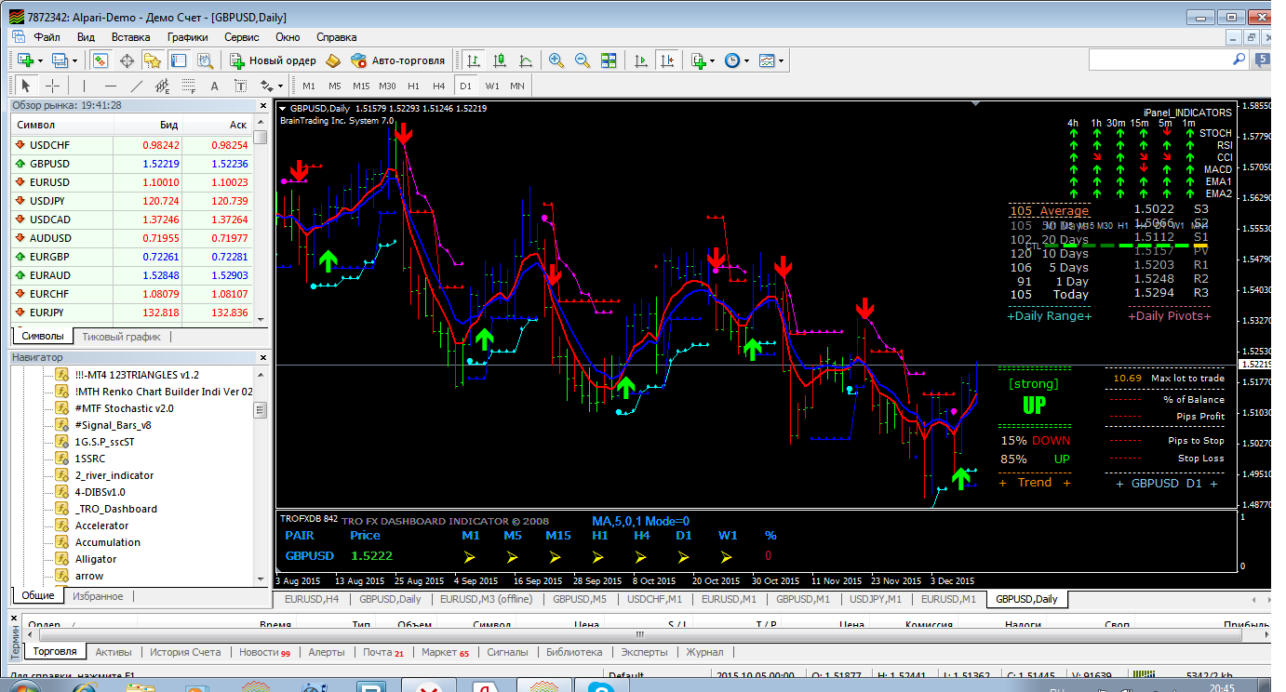Click the zoom in magnifier icon
The height and width of the screenshot is (692, 1286).
coord(556,60)
